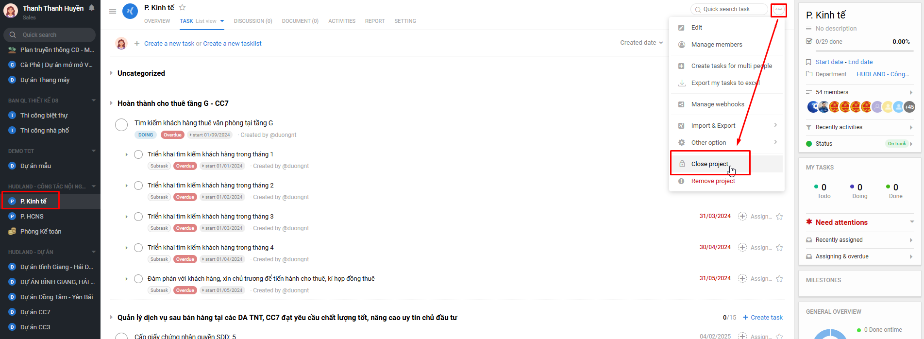Star the Đàm phán với khách hàng subtask
The image size is (924, 339).
779,279
